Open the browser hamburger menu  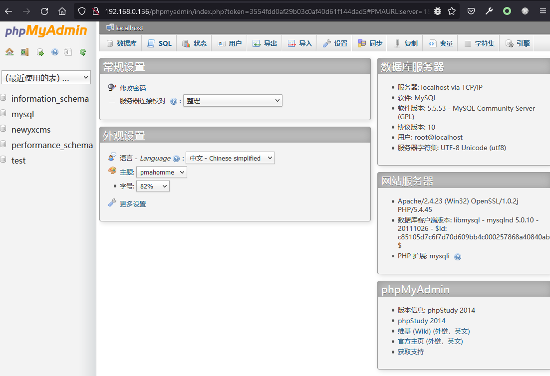click(x=543, y=11)
